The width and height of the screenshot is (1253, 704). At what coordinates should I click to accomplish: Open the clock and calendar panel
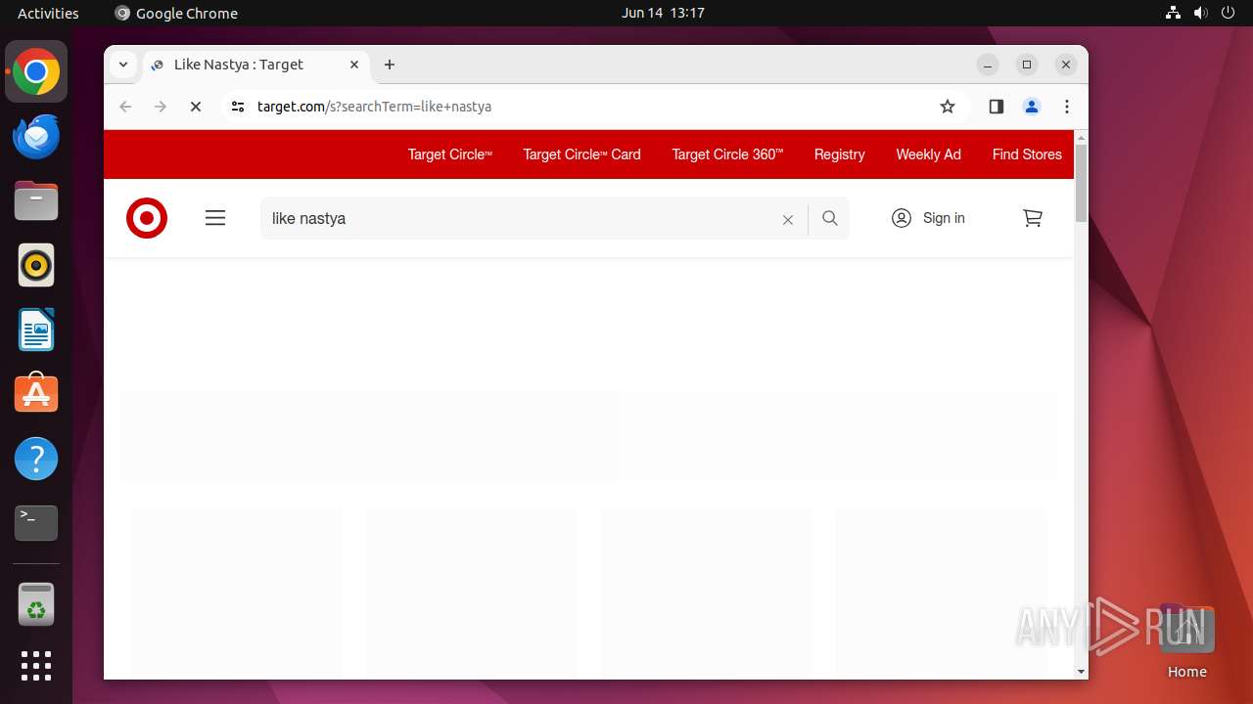tap(663, 13)
